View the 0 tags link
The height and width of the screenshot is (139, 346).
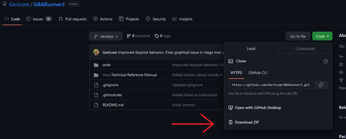(x=163, y=36)
